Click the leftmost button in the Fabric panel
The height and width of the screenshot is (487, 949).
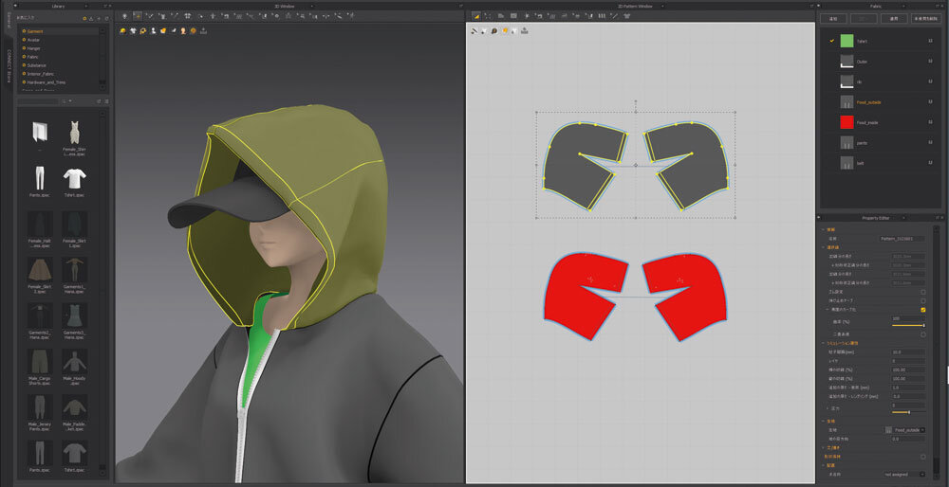[x=832, y=18]
